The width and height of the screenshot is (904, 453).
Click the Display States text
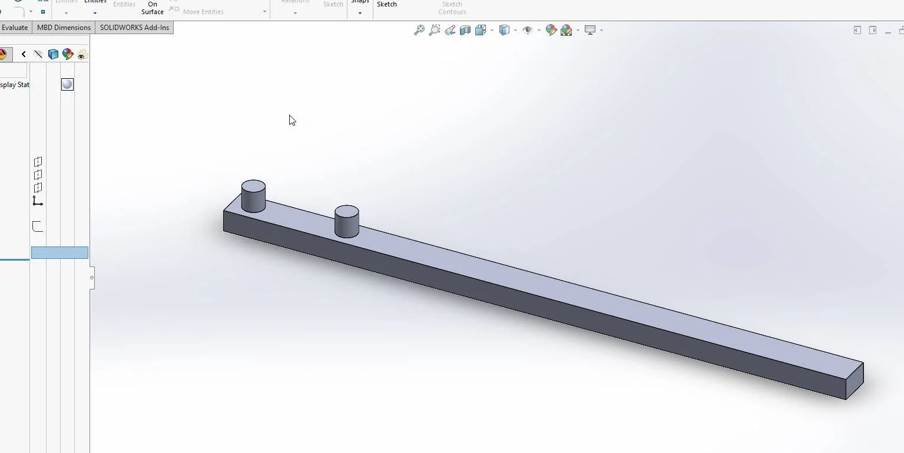tap(15, 85)
